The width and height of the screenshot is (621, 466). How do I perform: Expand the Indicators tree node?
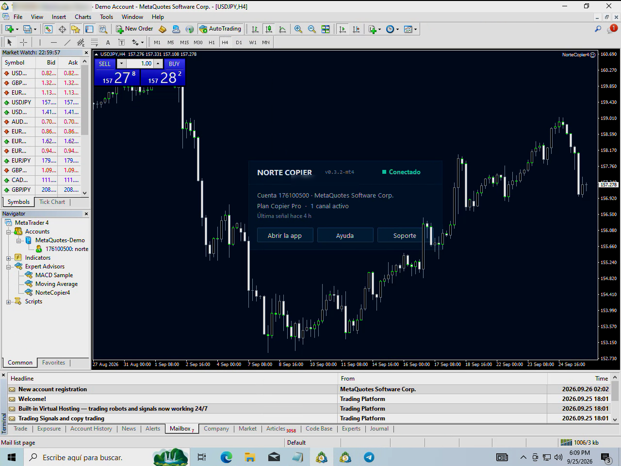tap(8, 258)
